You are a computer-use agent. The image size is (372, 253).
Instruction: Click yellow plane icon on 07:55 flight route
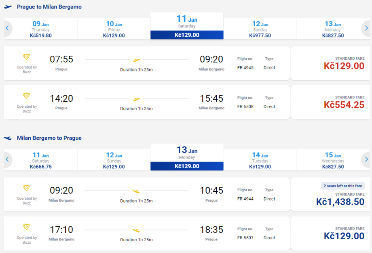tap(137, 60)
